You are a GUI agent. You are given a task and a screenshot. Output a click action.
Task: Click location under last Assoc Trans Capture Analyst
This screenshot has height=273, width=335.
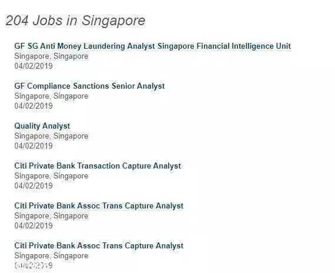[x=51, y=256]
